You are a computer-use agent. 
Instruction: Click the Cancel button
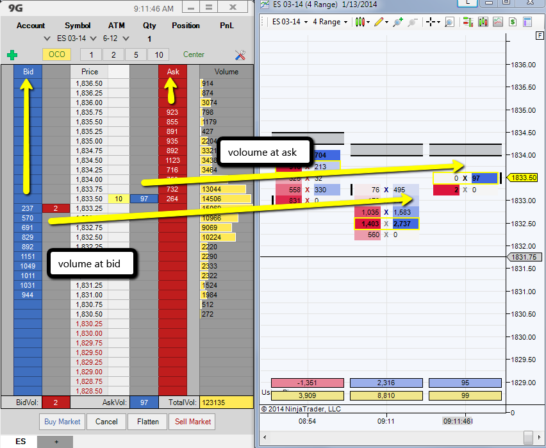106,422
